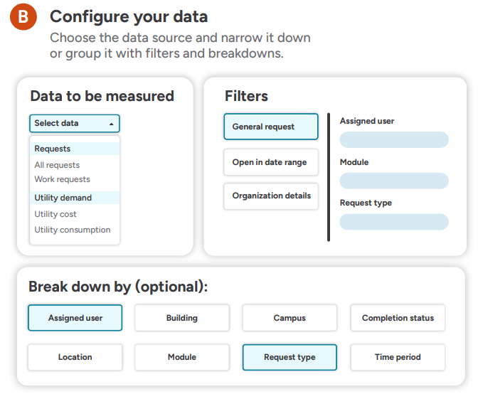The width and height of the screenshot is (478, 394).
Task: Open the Select data dropdown
Action: point(75,124)
